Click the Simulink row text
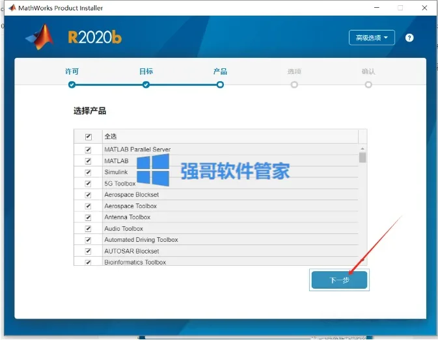 tap(116, 172)
